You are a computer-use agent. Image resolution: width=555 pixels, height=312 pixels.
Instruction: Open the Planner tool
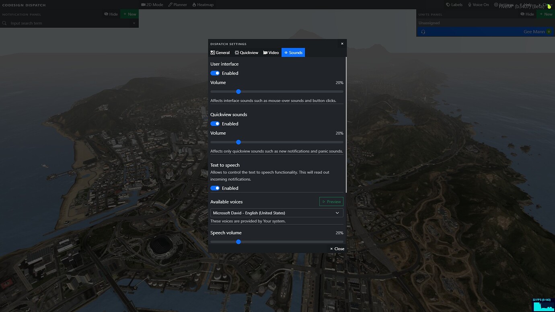(177, 4)
